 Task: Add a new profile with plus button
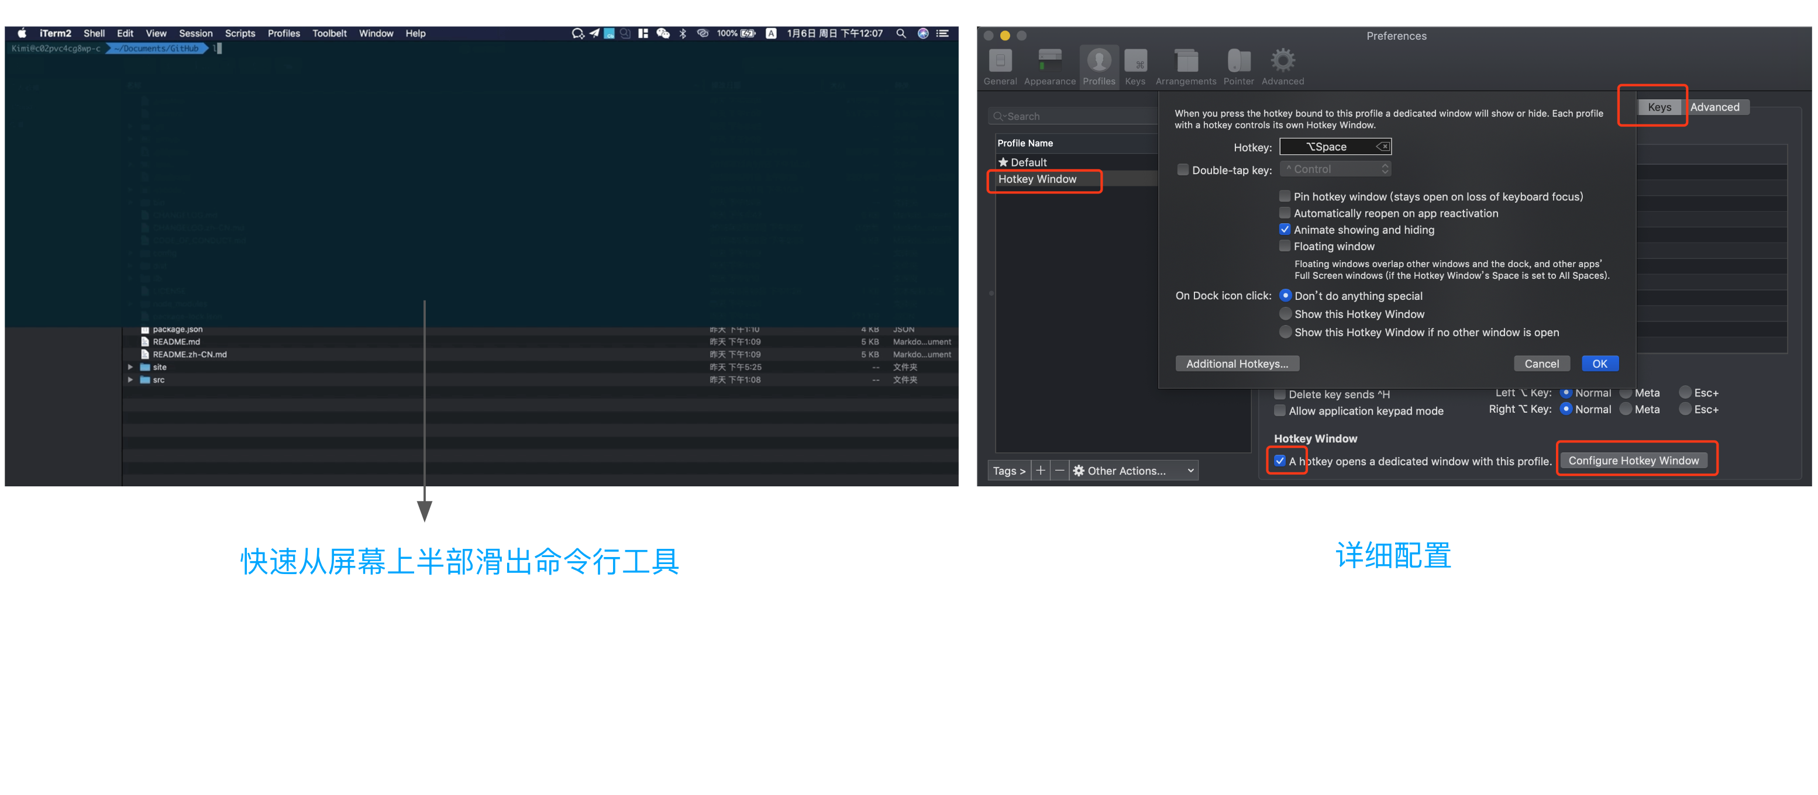(x=1039, y=471)
